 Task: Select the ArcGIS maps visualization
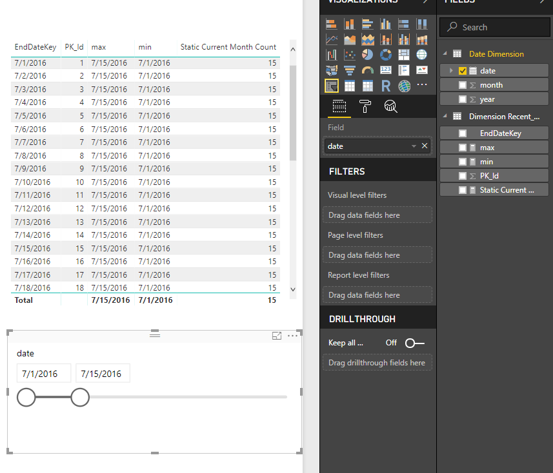click(x=404, y=86)
